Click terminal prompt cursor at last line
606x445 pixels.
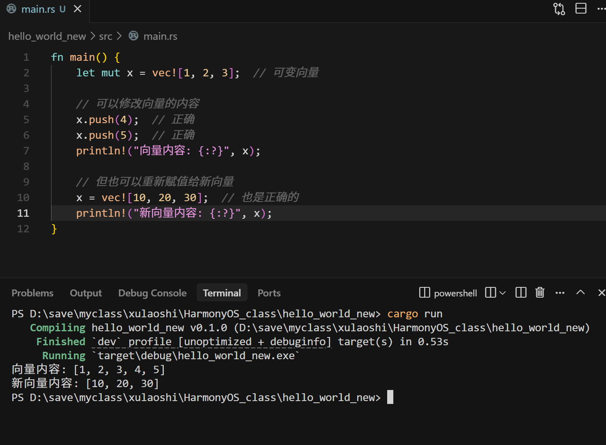[390, 397]
